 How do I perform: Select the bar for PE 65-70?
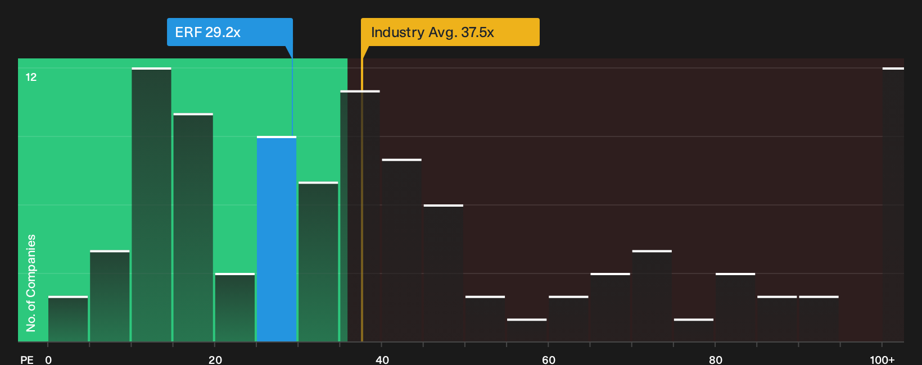(x=610, y=307)
